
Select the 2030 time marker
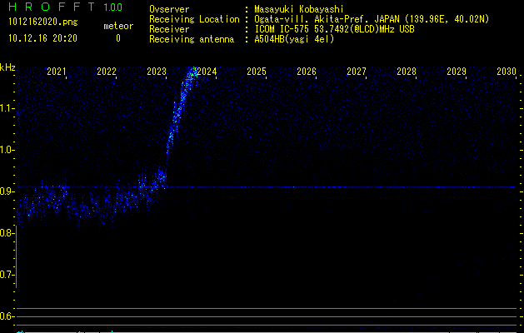tap(506, 72)
